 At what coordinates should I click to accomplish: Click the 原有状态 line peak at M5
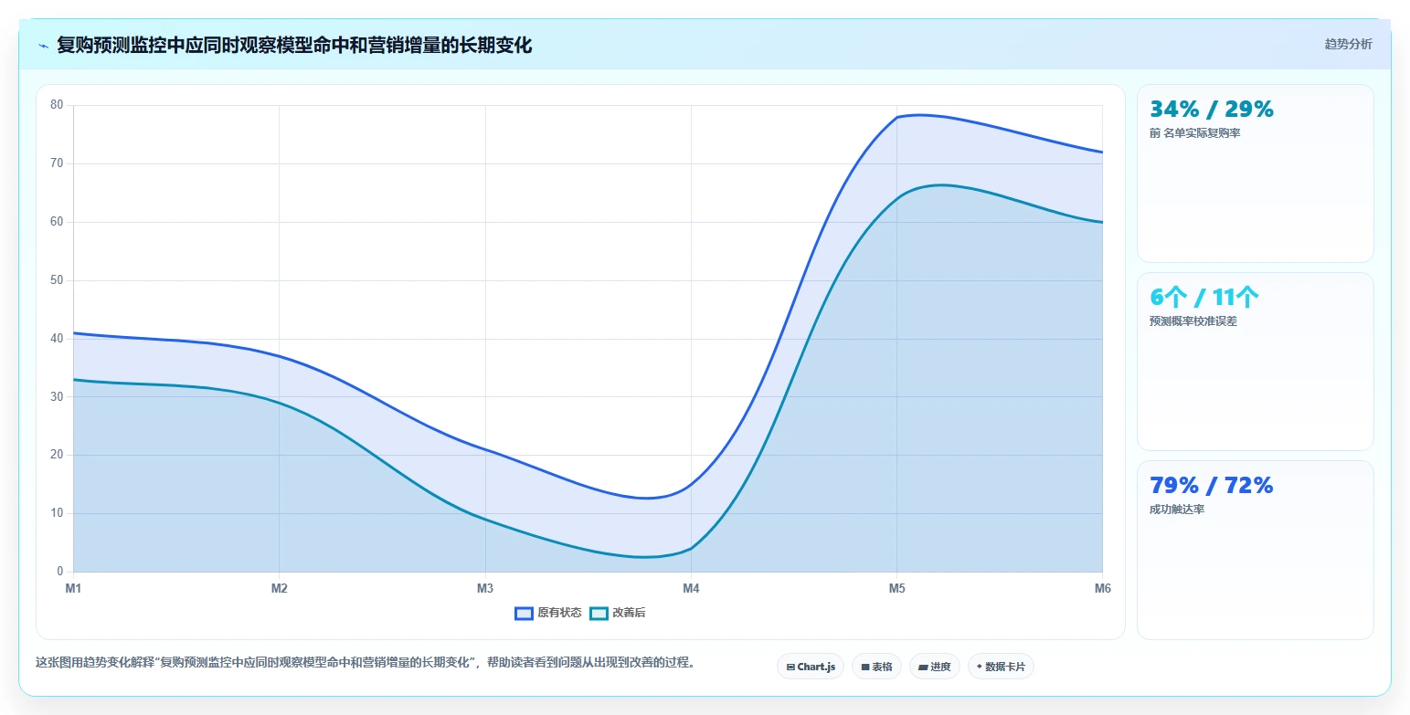coord(896,117)
